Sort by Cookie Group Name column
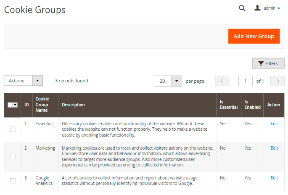Image resolution: width=288 pixels, height=195 pixels. pyautogui.click(x=45, y=105)
